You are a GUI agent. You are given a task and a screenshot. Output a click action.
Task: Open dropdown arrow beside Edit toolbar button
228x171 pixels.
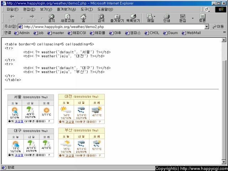pyautogui.click(x=193, y=18)
